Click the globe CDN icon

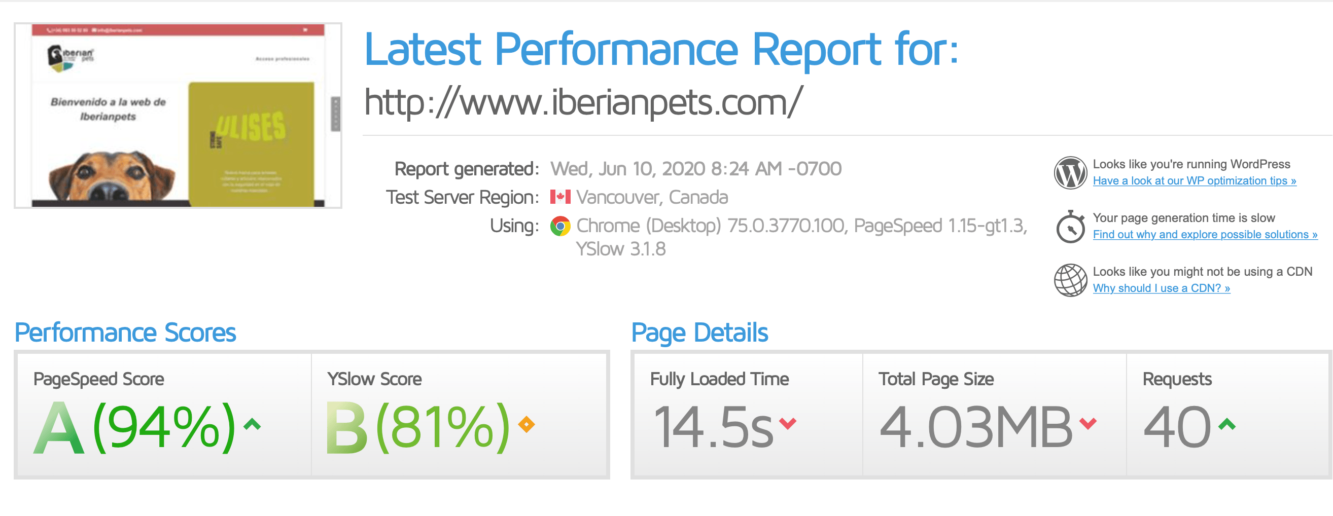(x=1070, y=280)
